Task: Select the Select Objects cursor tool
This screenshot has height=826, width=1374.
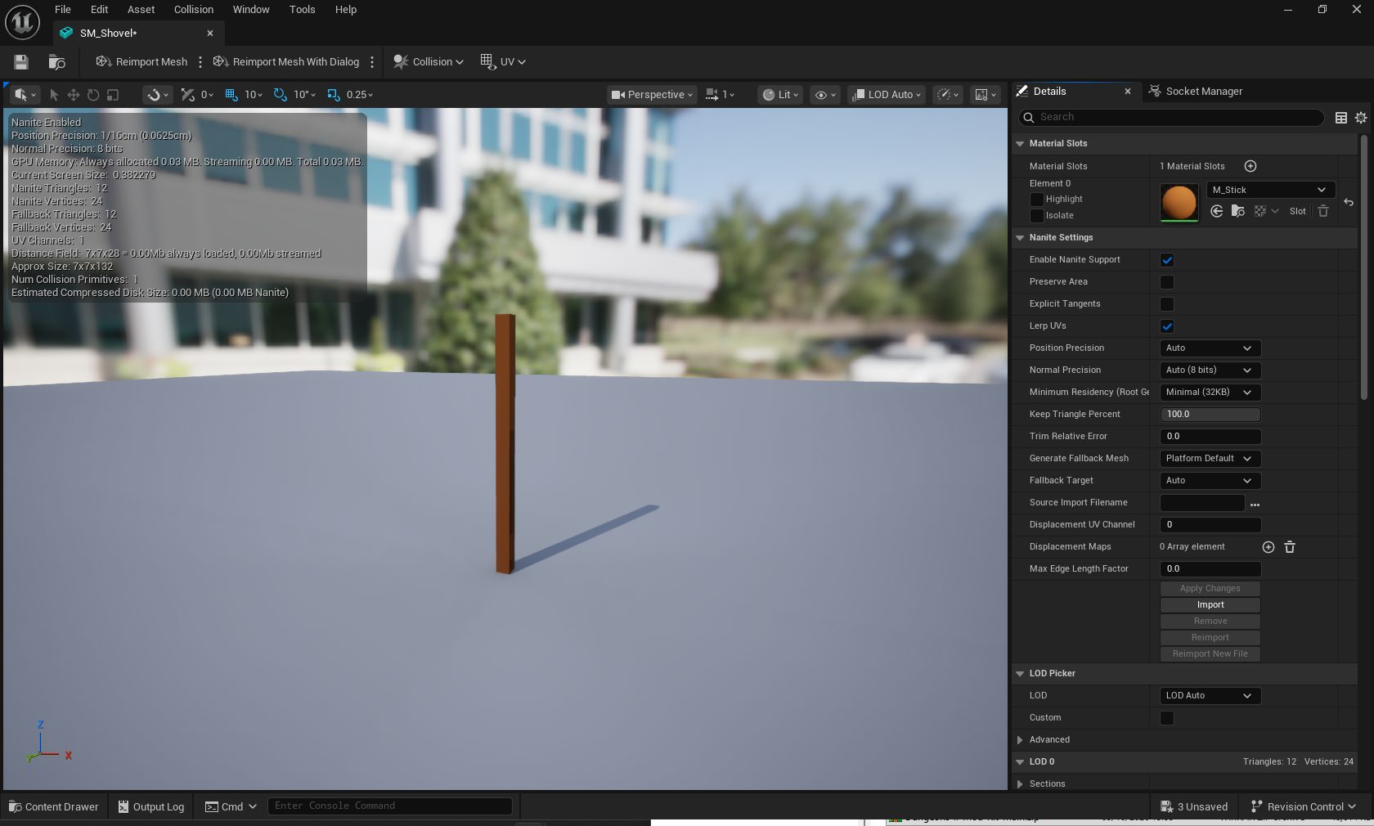Action: pos(54,95)
